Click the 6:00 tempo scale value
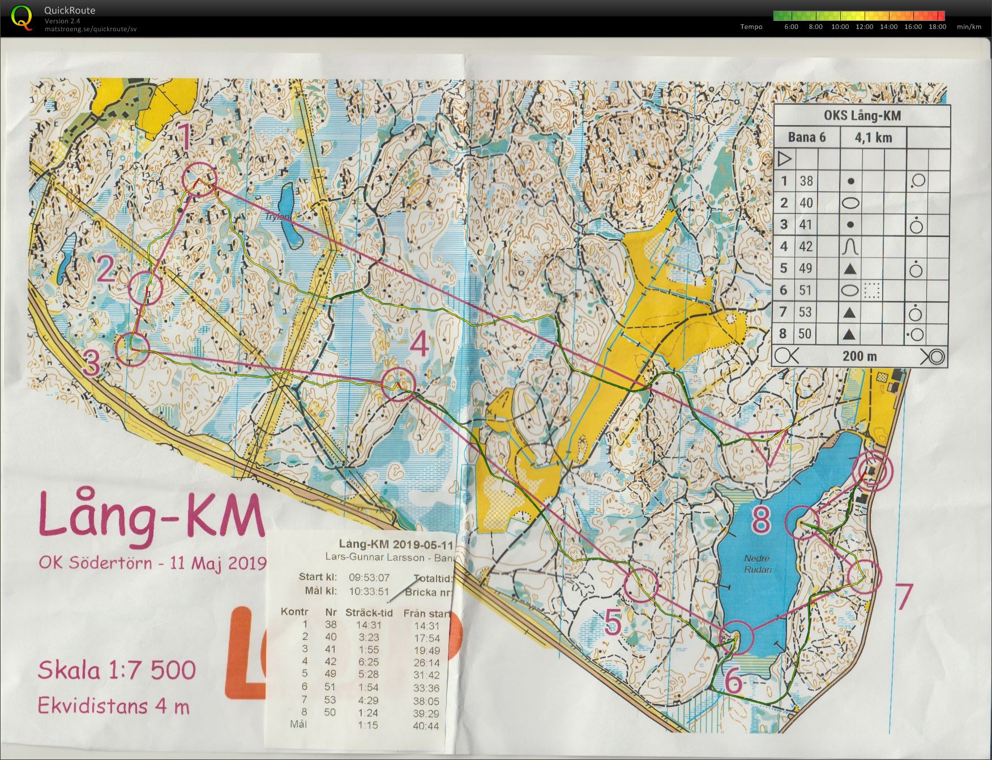The height and width of the screenshot is (760, 992). click(x=791, y=27)
